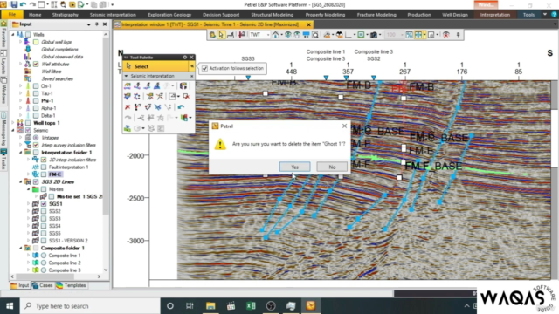Open the TWT domain dropdown

(x=268, y=35)
